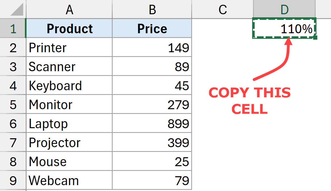Click the Keyboard product cell

pyautogui.click(x=69, y=86)
